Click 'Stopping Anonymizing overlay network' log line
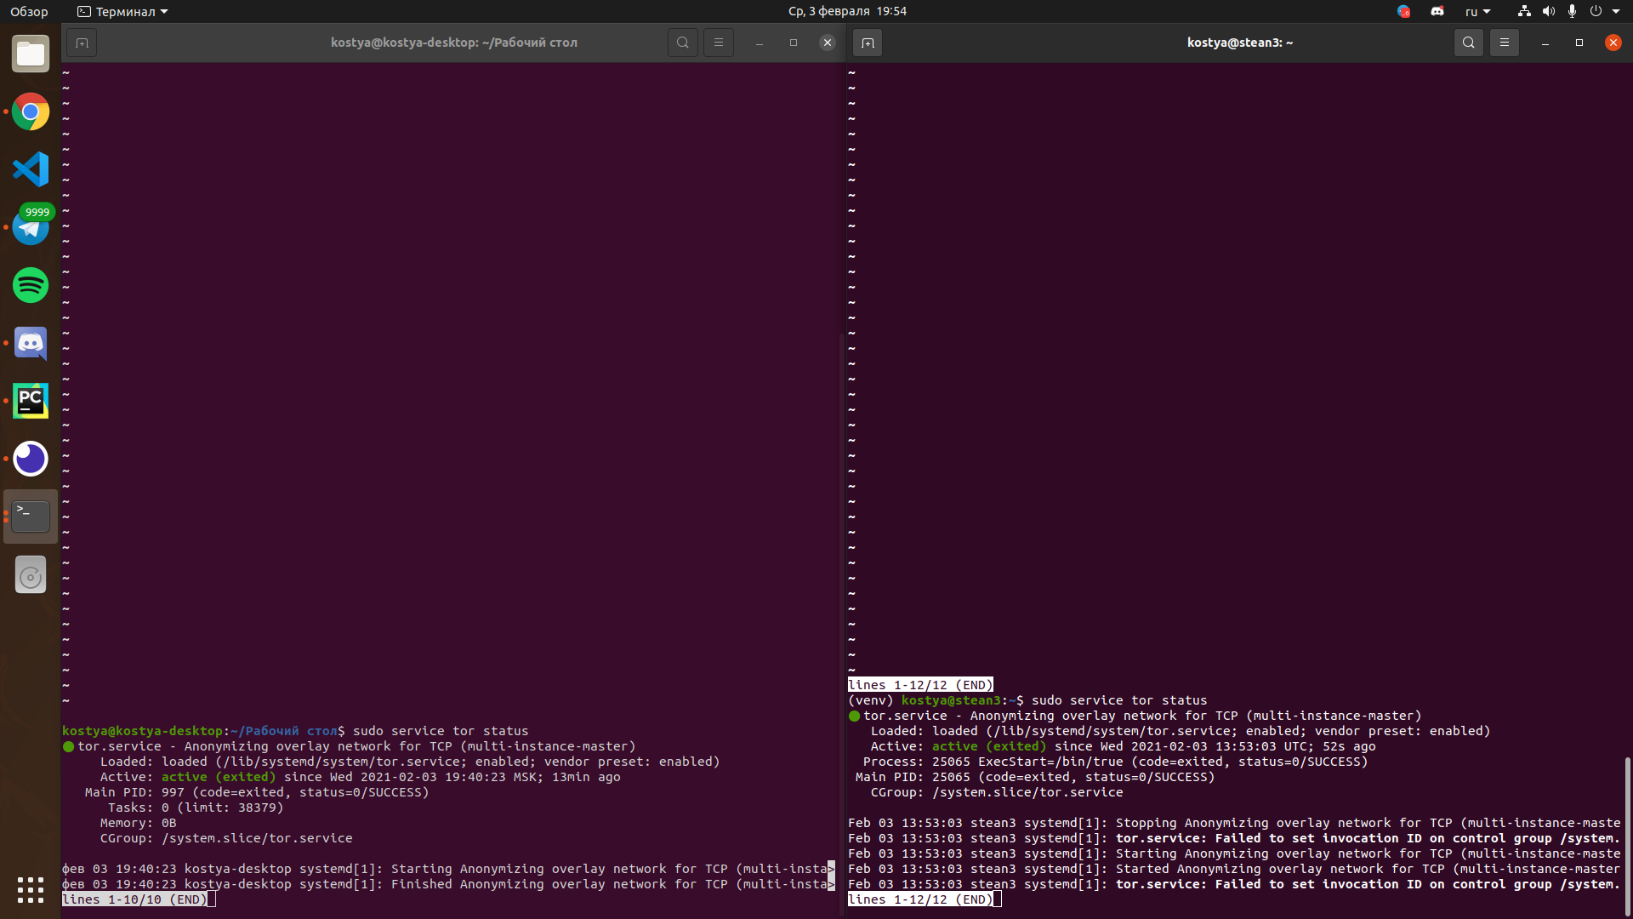The image size is (1633, 919). pos(1234,823)
